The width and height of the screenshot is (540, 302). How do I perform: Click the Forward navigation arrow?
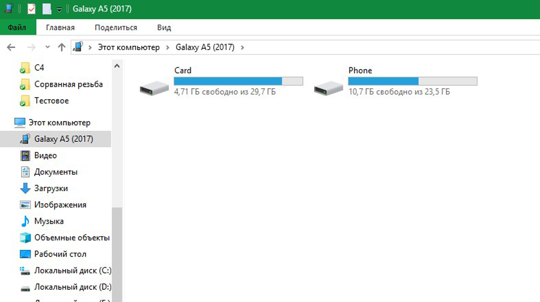pos(31,47)
